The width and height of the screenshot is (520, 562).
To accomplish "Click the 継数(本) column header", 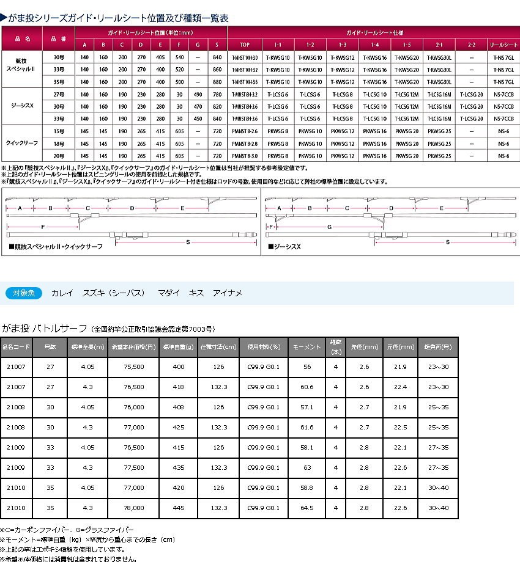I will point(336,347).
